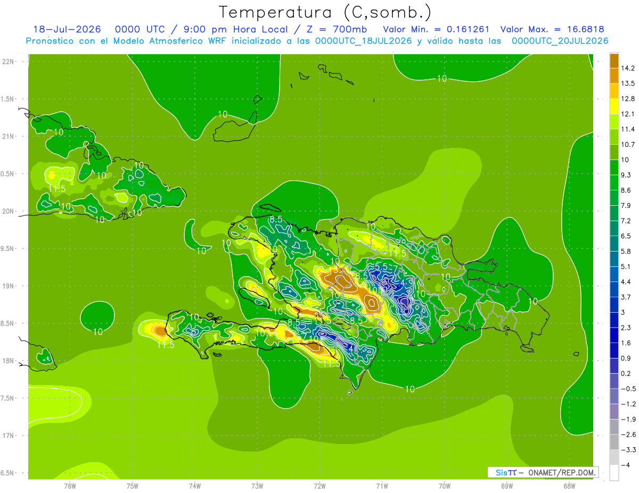The height and width of the screenshot is (493, 639).
Task: Pick the blue swatch between 3 and 3.7
Action: [x=614, y=305]
